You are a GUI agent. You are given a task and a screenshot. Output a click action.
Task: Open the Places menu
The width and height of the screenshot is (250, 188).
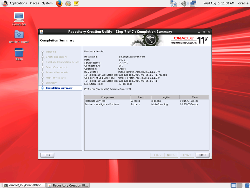[34, 3]
